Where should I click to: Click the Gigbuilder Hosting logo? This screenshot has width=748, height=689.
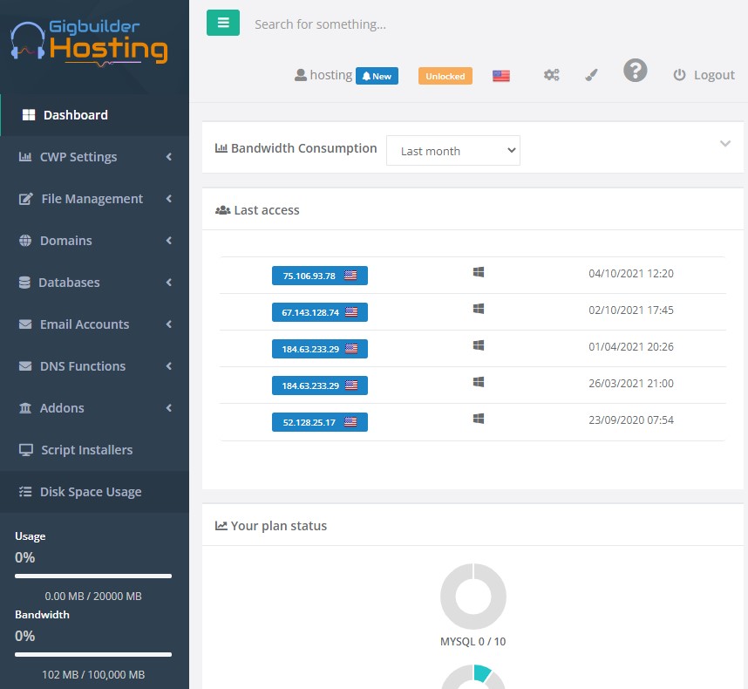89,43
